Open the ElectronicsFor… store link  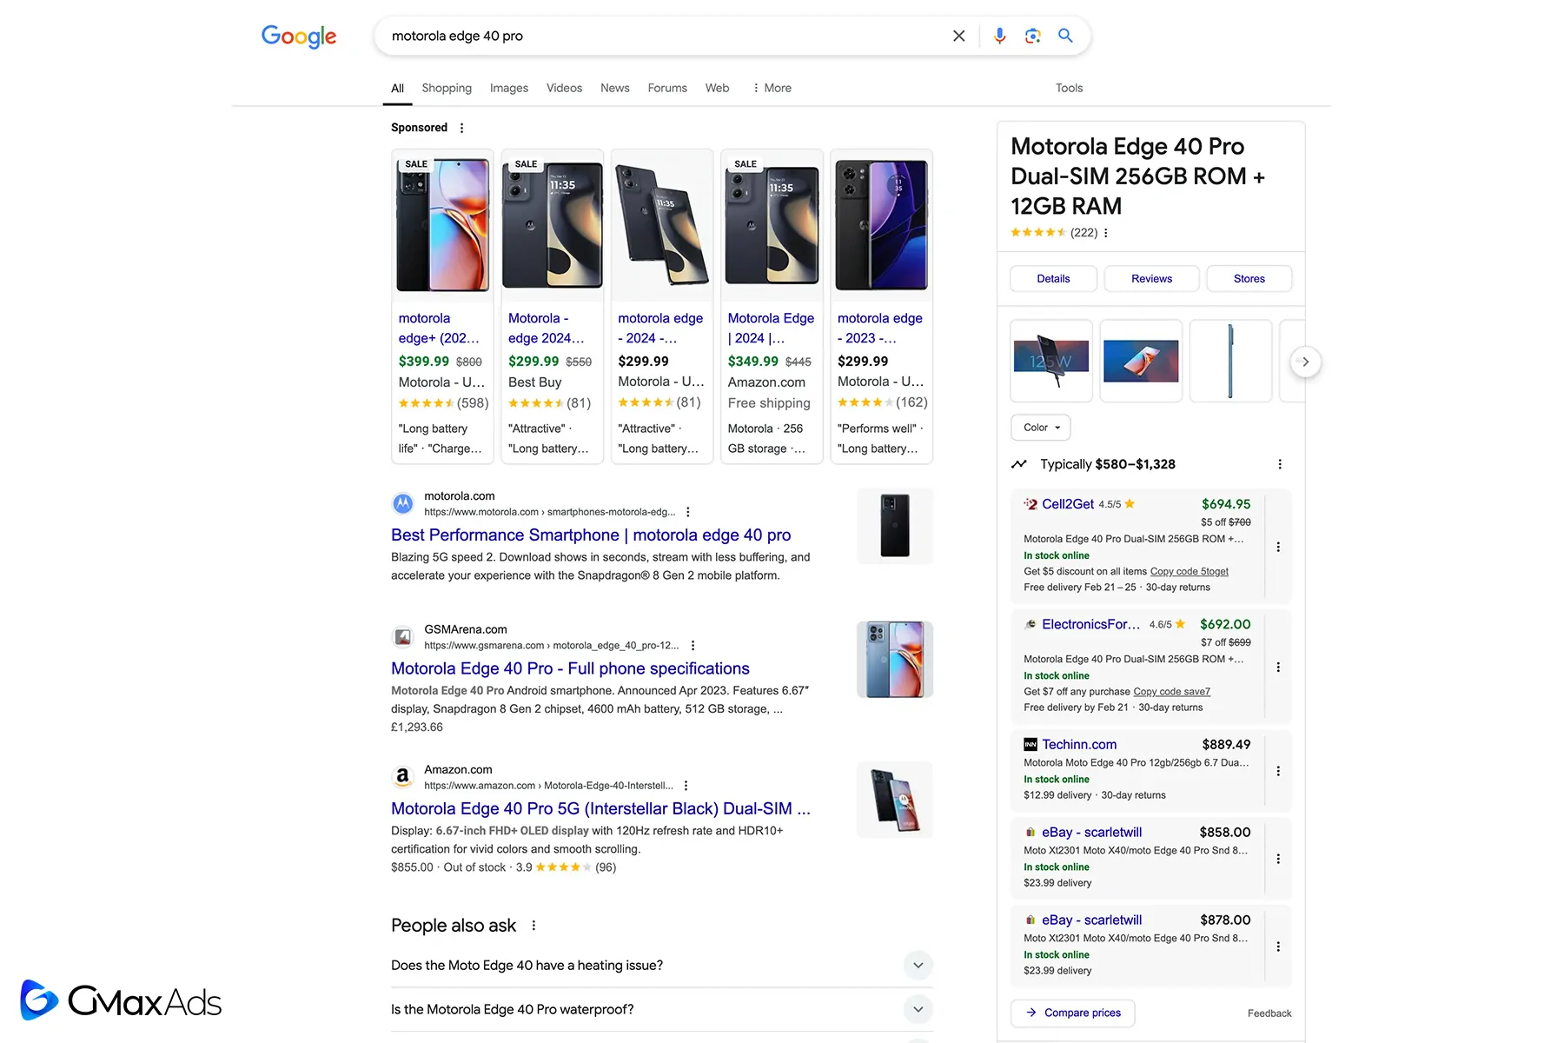coord(1091,625)
